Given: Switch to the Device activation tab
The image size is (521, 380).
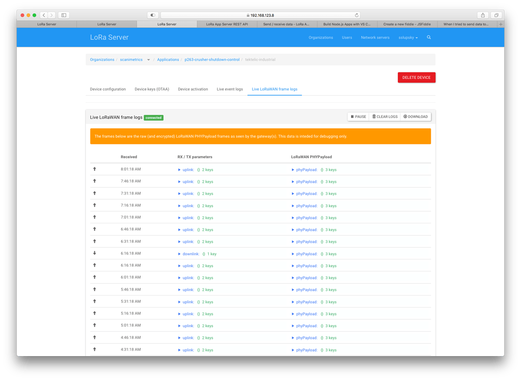Looking at the screenshot, I should coord(193,89).
